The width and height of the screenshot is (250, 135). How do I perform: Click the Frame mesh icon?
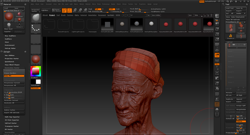tap(217, 73)
